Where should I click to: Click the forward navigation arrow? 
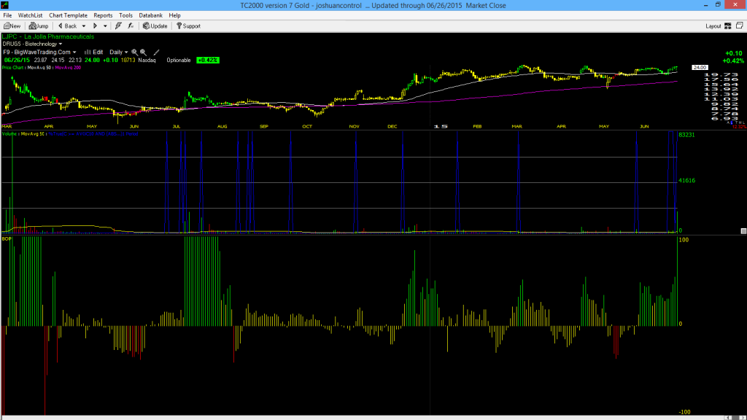click(95, 26)
